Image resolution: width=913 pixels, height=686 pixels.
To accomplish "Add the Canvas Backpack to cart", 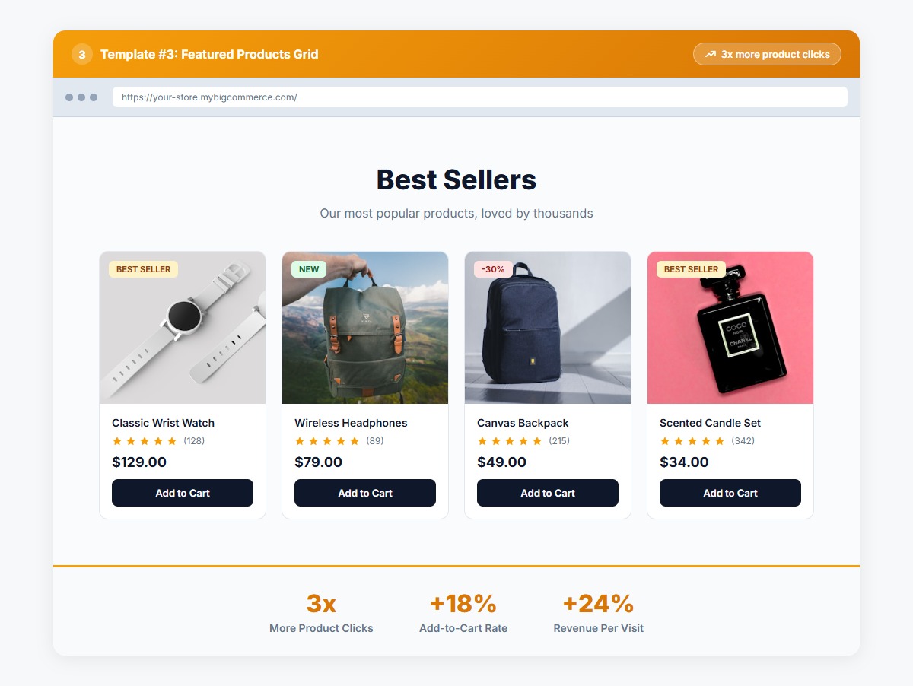I will pos(547,493).
